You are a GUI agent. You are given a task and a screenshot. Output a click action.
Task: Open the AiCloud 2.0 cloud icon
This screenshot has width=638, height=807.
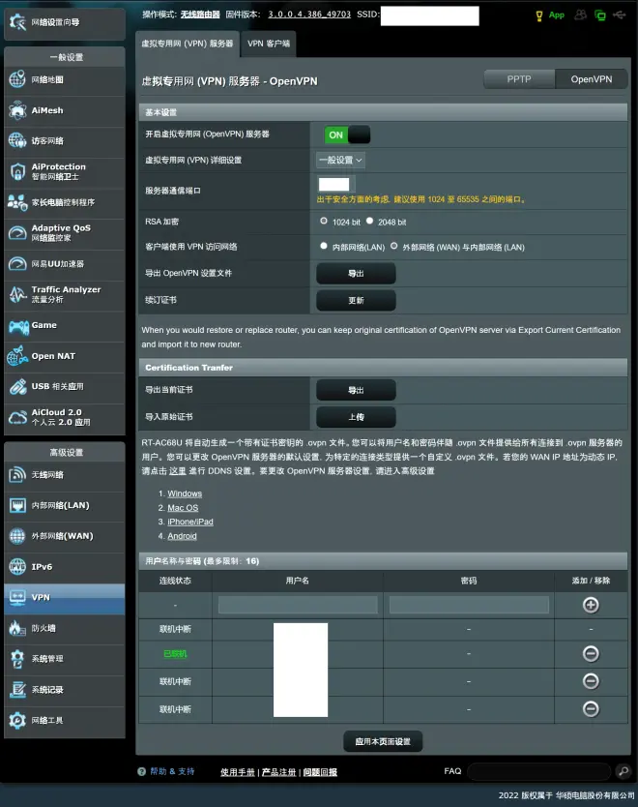(x=17, y=417)
